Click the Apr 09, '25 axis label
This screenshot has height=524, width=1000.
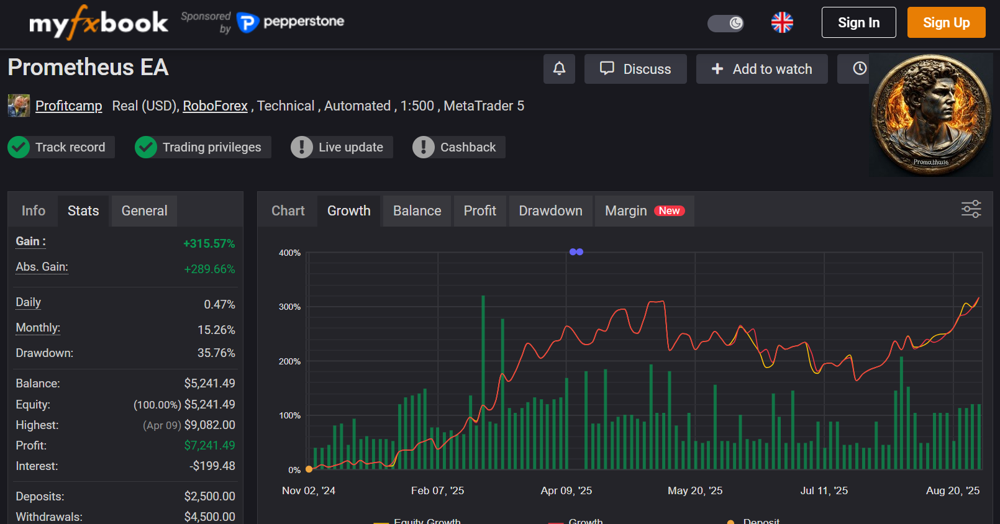click(x=566, y=490)
